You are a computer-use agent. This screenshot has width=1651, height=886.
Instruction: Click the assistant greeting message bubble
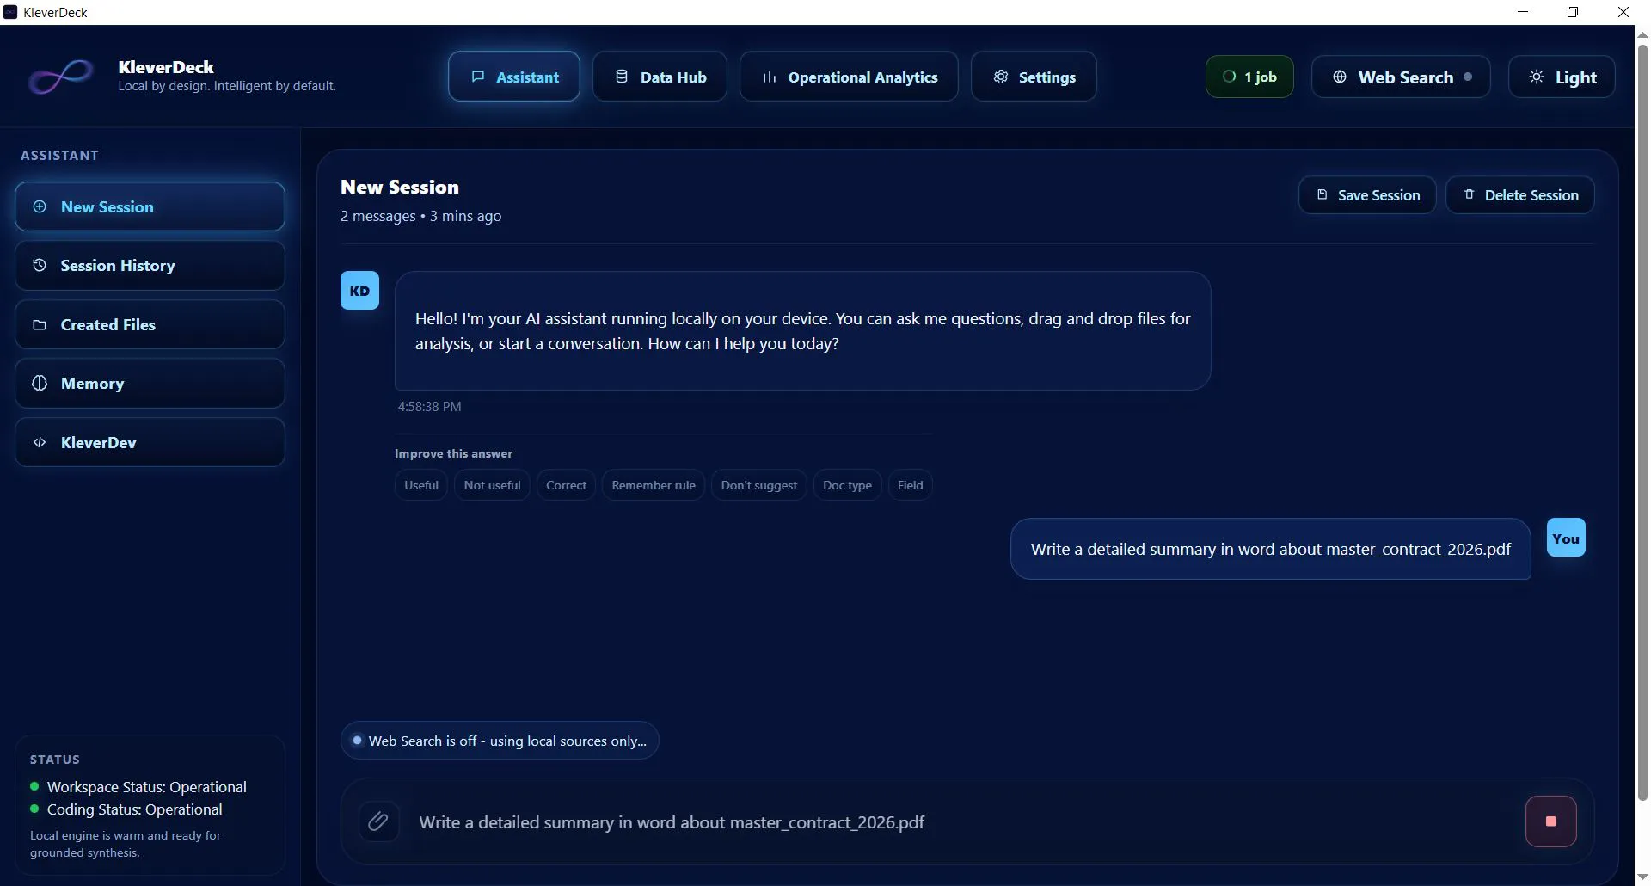pos(802,331)
